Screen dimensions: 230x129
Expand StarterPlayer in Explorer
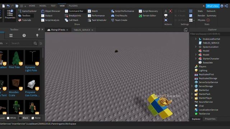click(192, 98)
